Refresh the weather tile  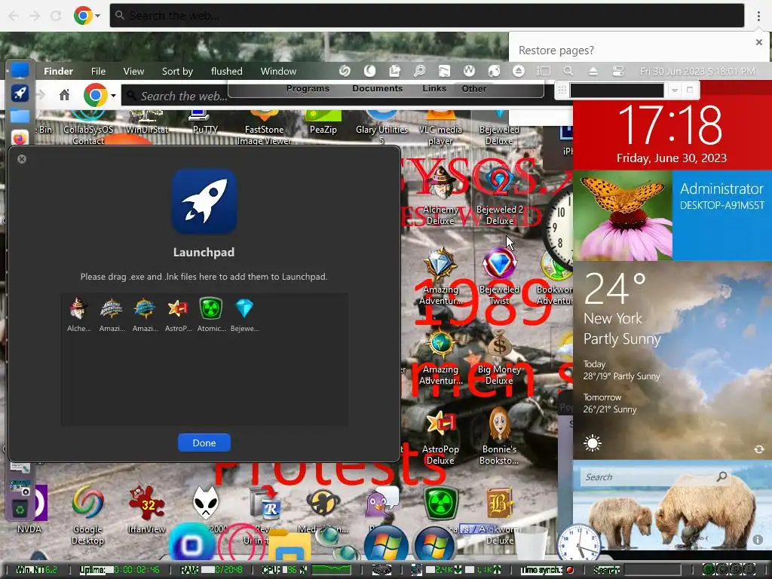tap(758, 449)
